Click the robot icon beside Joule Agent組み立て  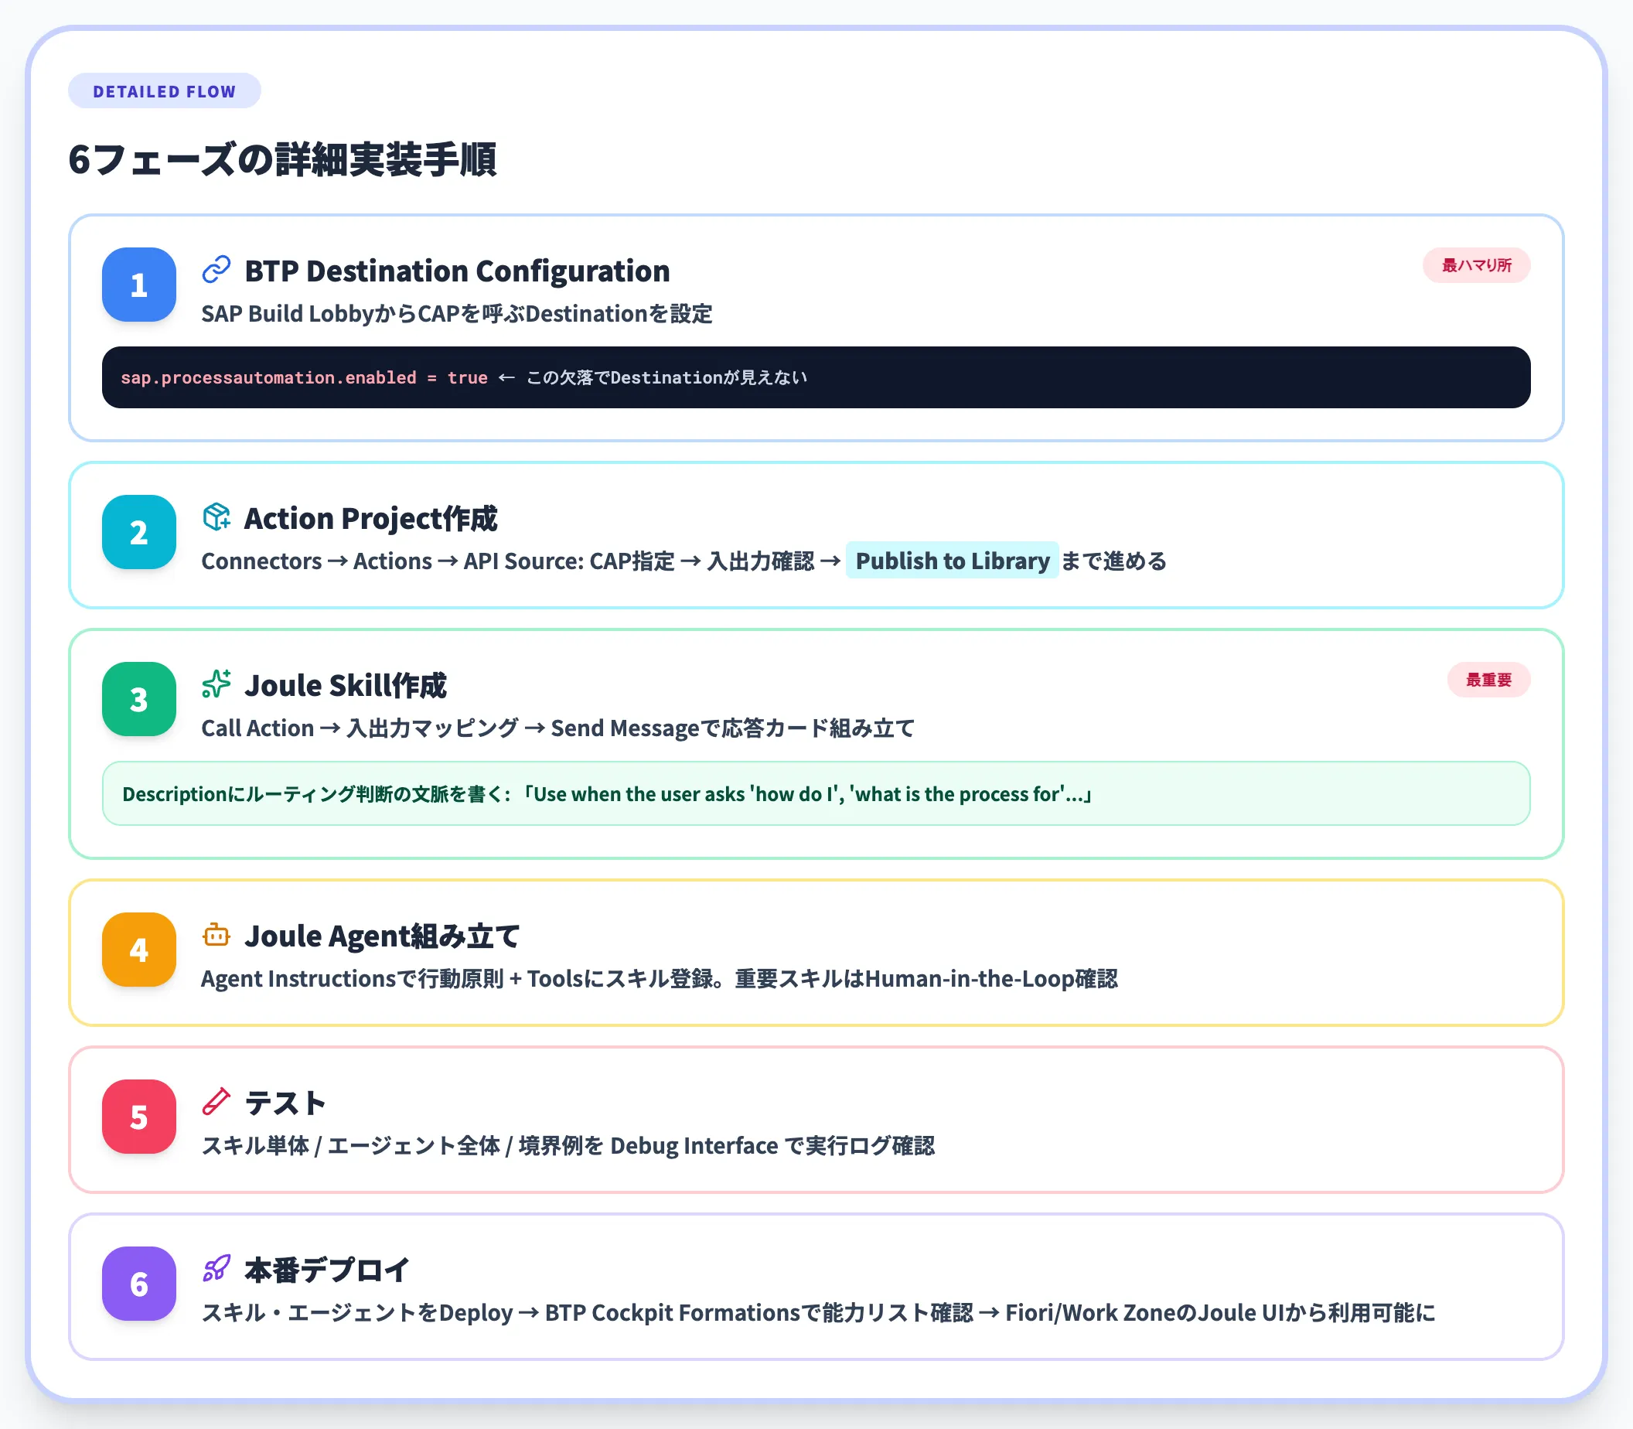coord(216,935)
